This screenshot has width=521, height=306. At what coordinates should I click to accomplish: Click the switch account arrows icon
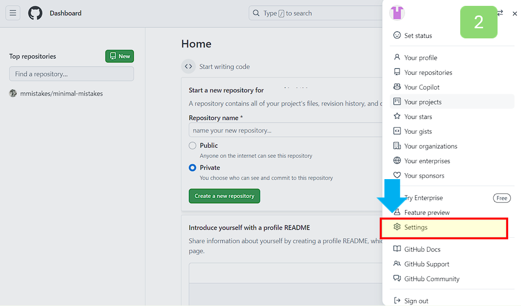(x=500, y=13)
